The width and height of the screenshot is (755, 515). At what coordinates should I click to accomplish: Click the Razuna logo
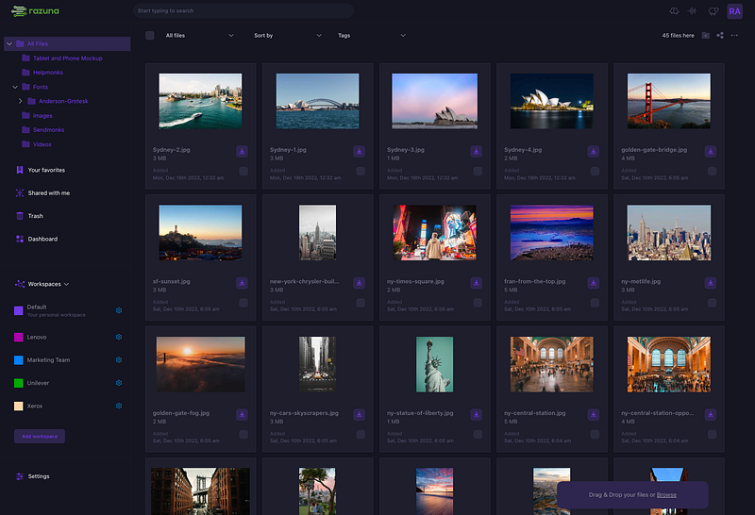tap(35, 10)
